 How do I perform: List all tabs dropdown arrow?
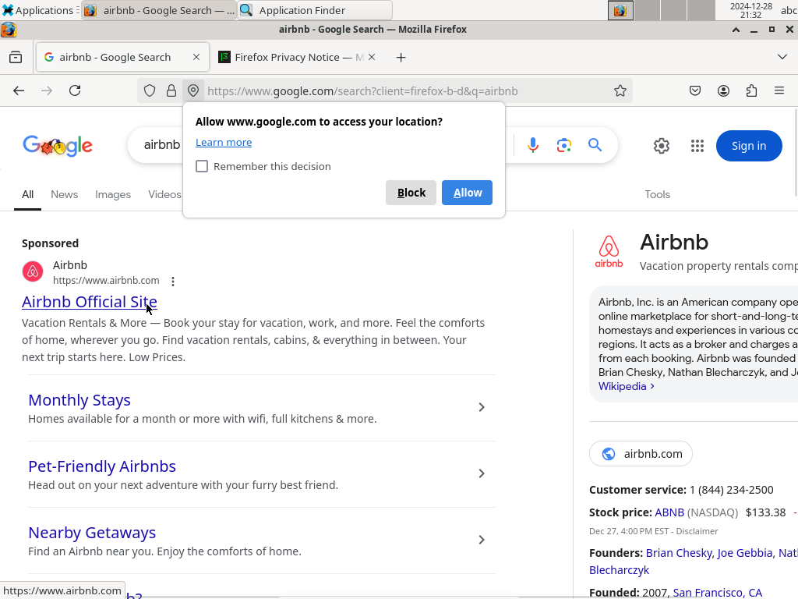782,57
